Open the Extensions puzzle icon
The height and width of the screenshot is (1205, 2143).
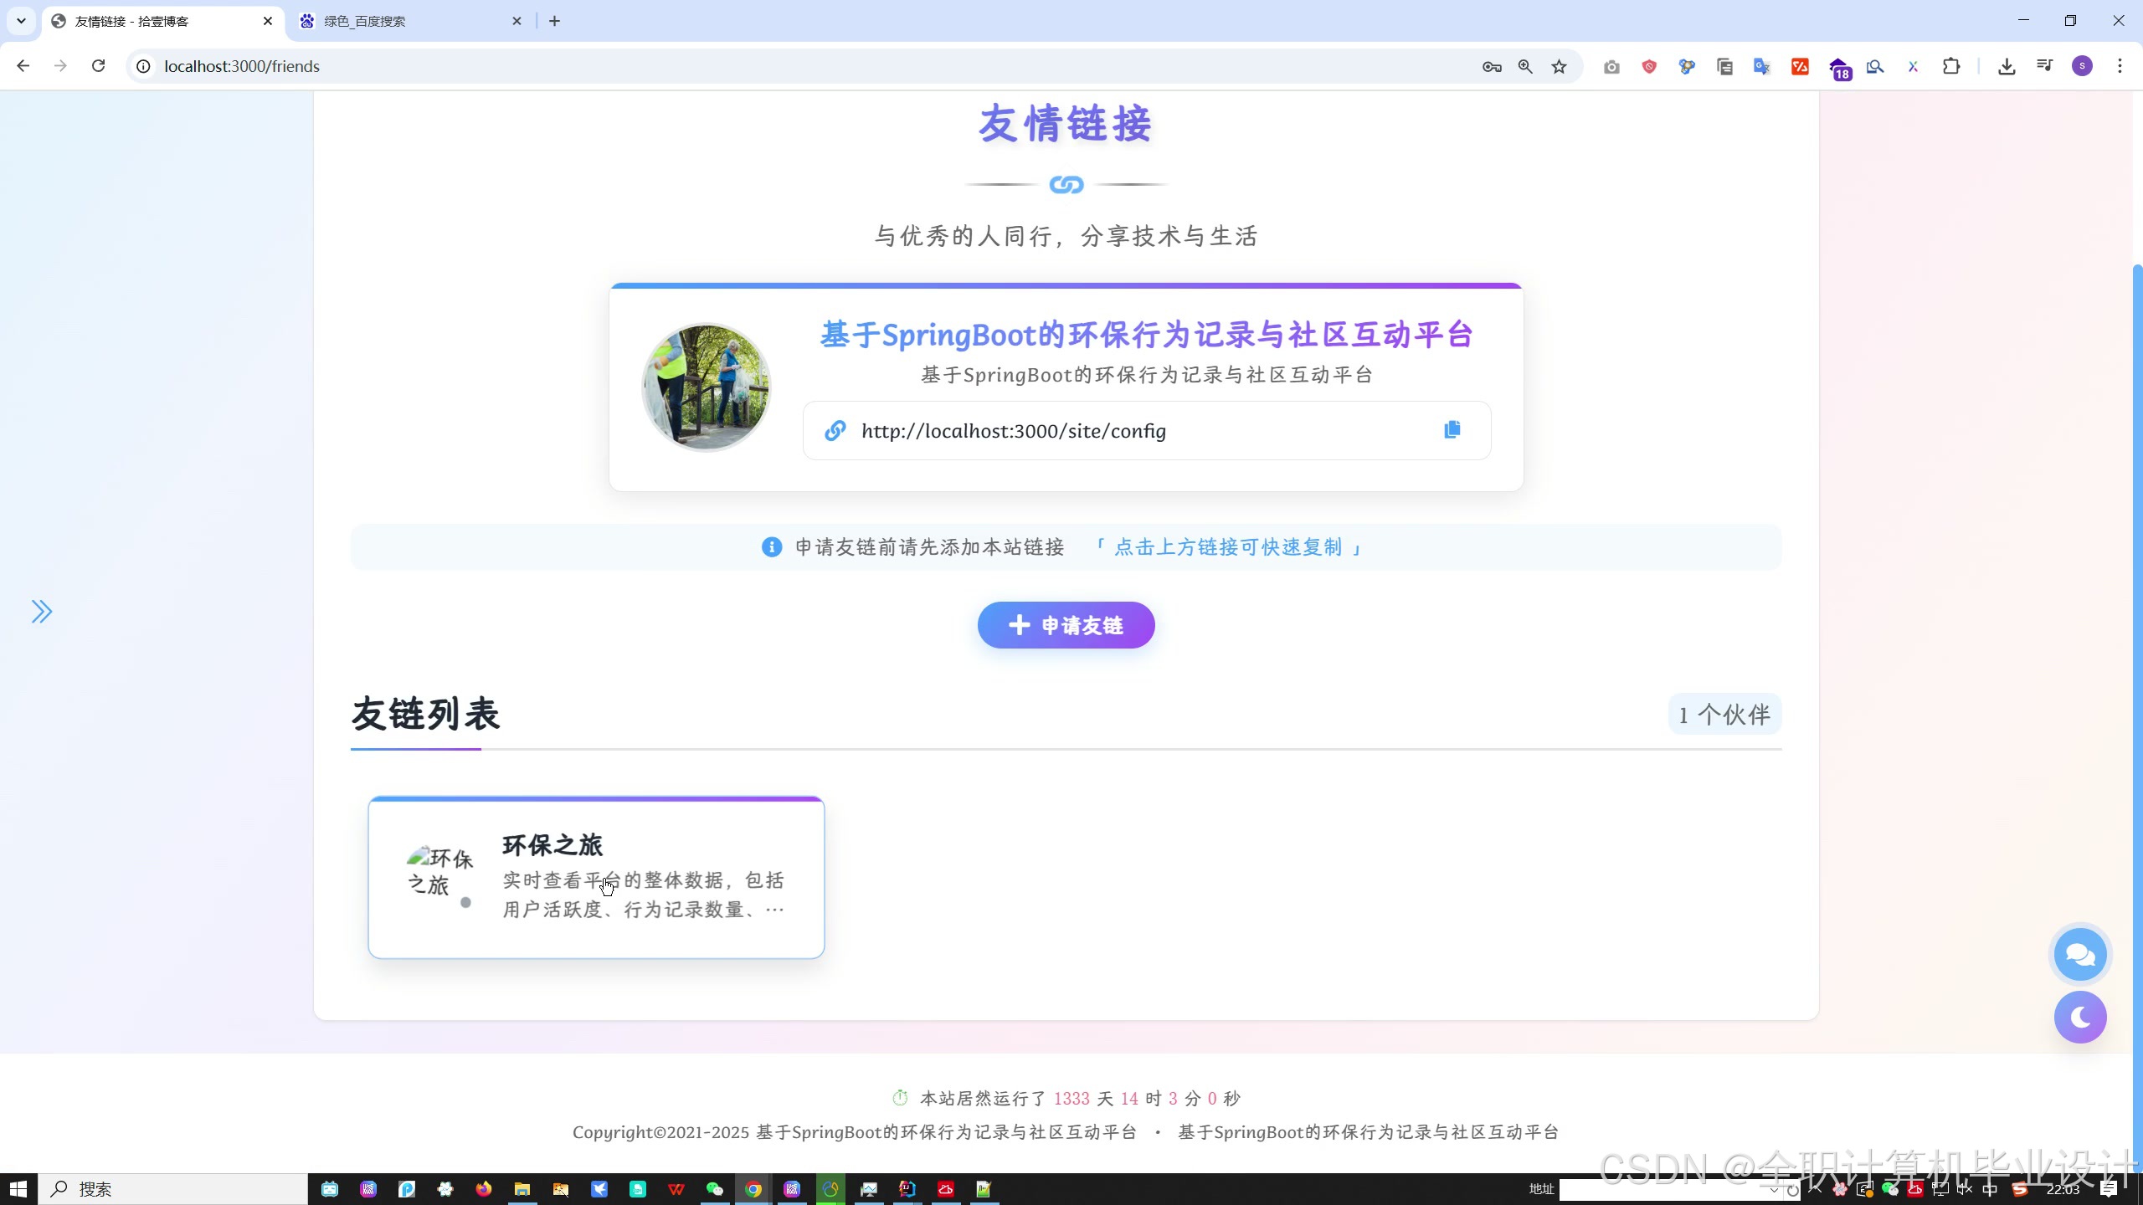(x=1950, y=66)
